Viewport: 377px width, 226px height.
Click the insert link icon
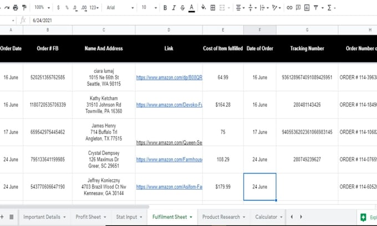[x=289, y=8]
